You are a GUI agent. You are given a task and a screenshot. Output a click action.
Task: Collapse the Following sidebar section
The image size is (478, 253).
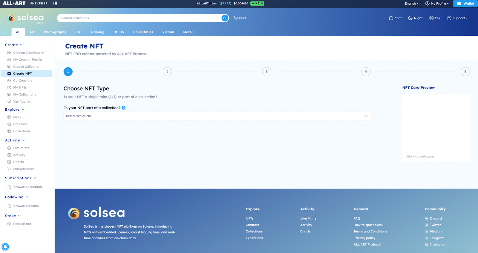pos(17,197)
